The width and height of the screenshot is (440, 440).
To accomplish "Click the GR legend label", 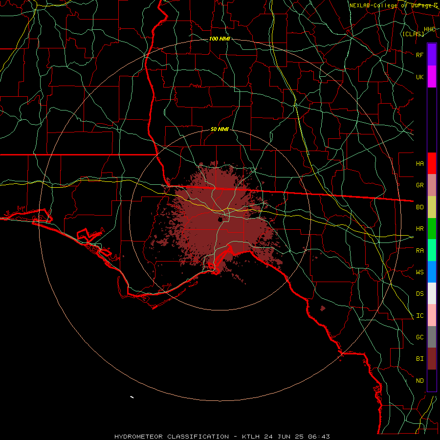I will (x=419, y=185).
